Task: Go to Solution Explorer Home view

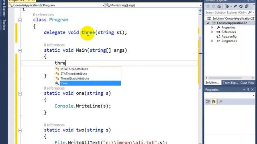Action: (x=219, y=6)
